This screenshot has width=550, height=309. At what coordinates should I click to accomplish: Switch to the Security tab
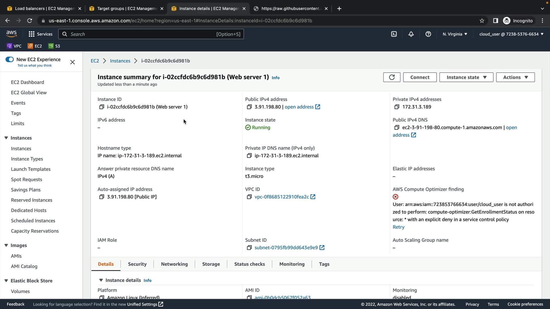137,264
